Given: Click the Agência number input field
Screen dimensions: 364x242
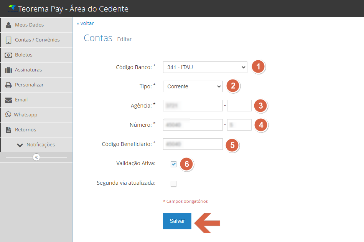Looking at the screenshot, I should (x=193, y=106).
